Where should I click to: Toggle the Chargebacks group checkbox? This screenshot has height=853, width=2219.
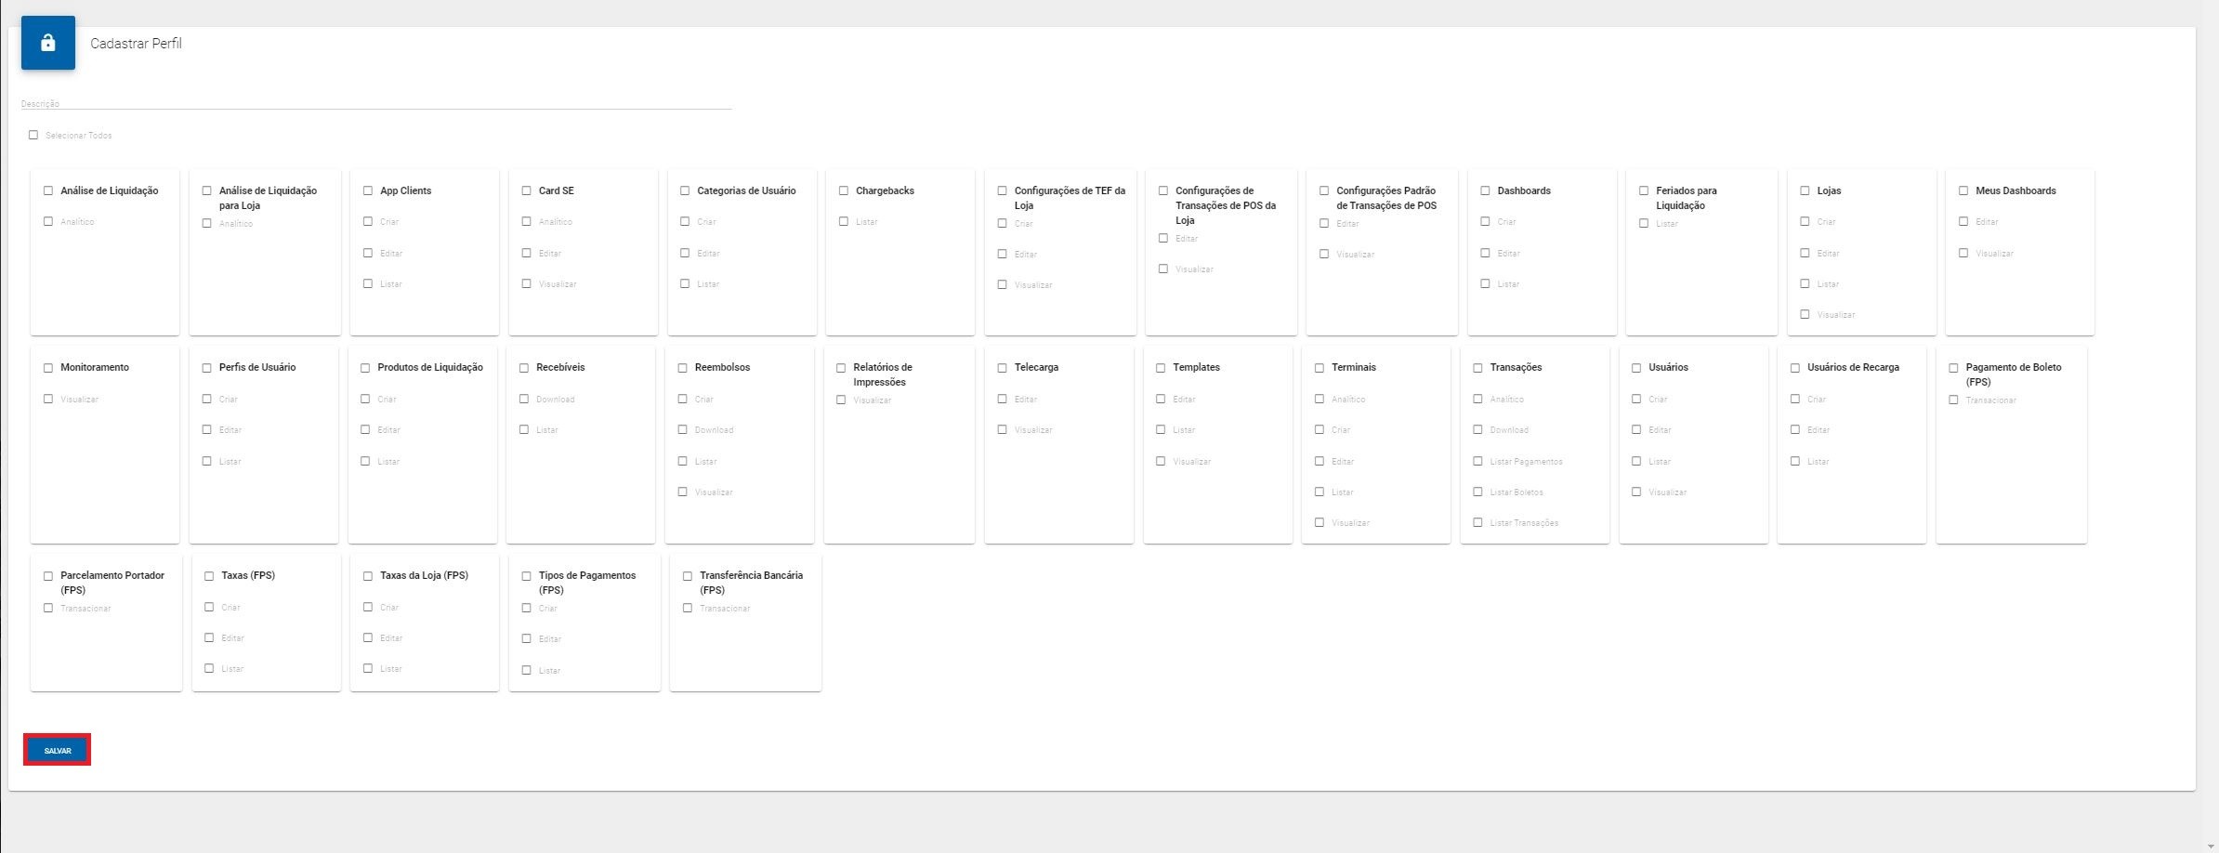844,190
